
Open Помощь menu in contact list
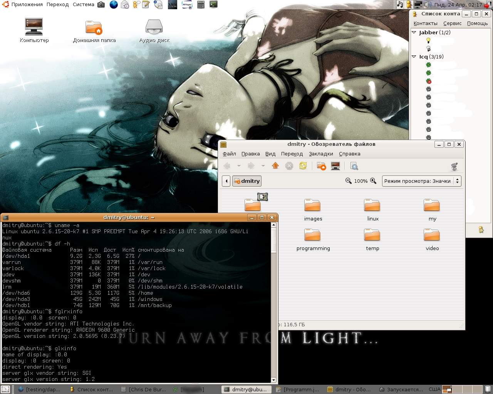click(477, 23)
